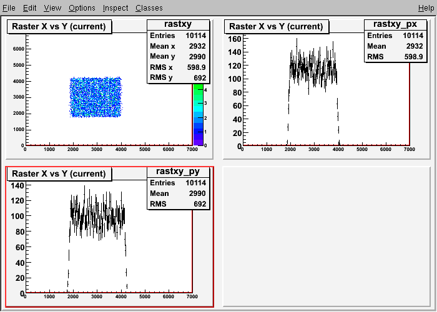The height and width of the screenshot is (312, 437).
Task: Click 'RMS y 692' in rastxy stats
Action: coord(178,78)
